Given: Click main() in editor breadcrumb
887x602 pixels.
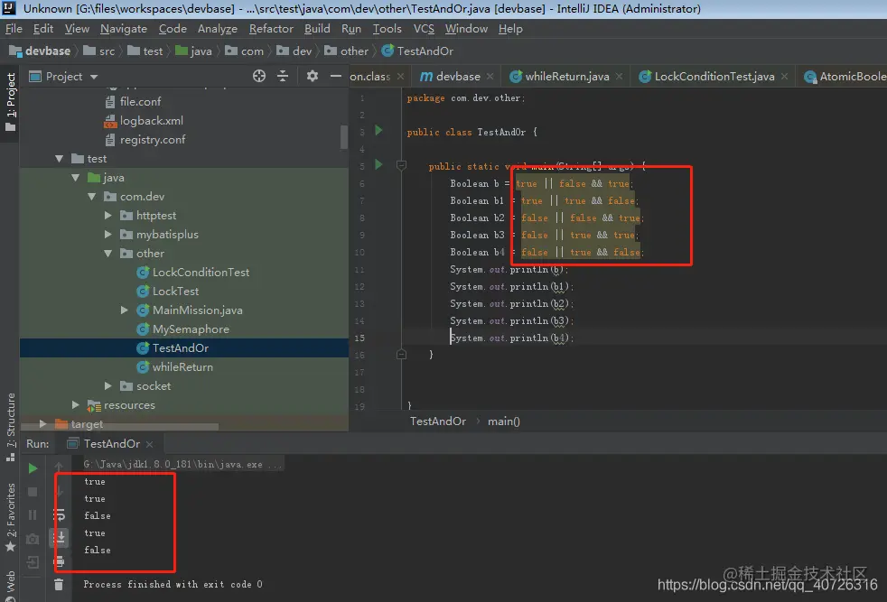Looking at the screenshot, I should (x=503, y=421).
